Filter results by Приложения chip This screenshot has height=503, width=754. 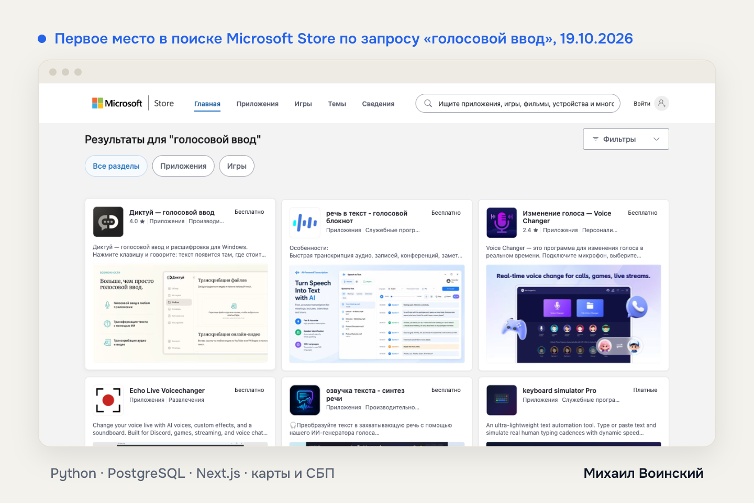[183, 166]
